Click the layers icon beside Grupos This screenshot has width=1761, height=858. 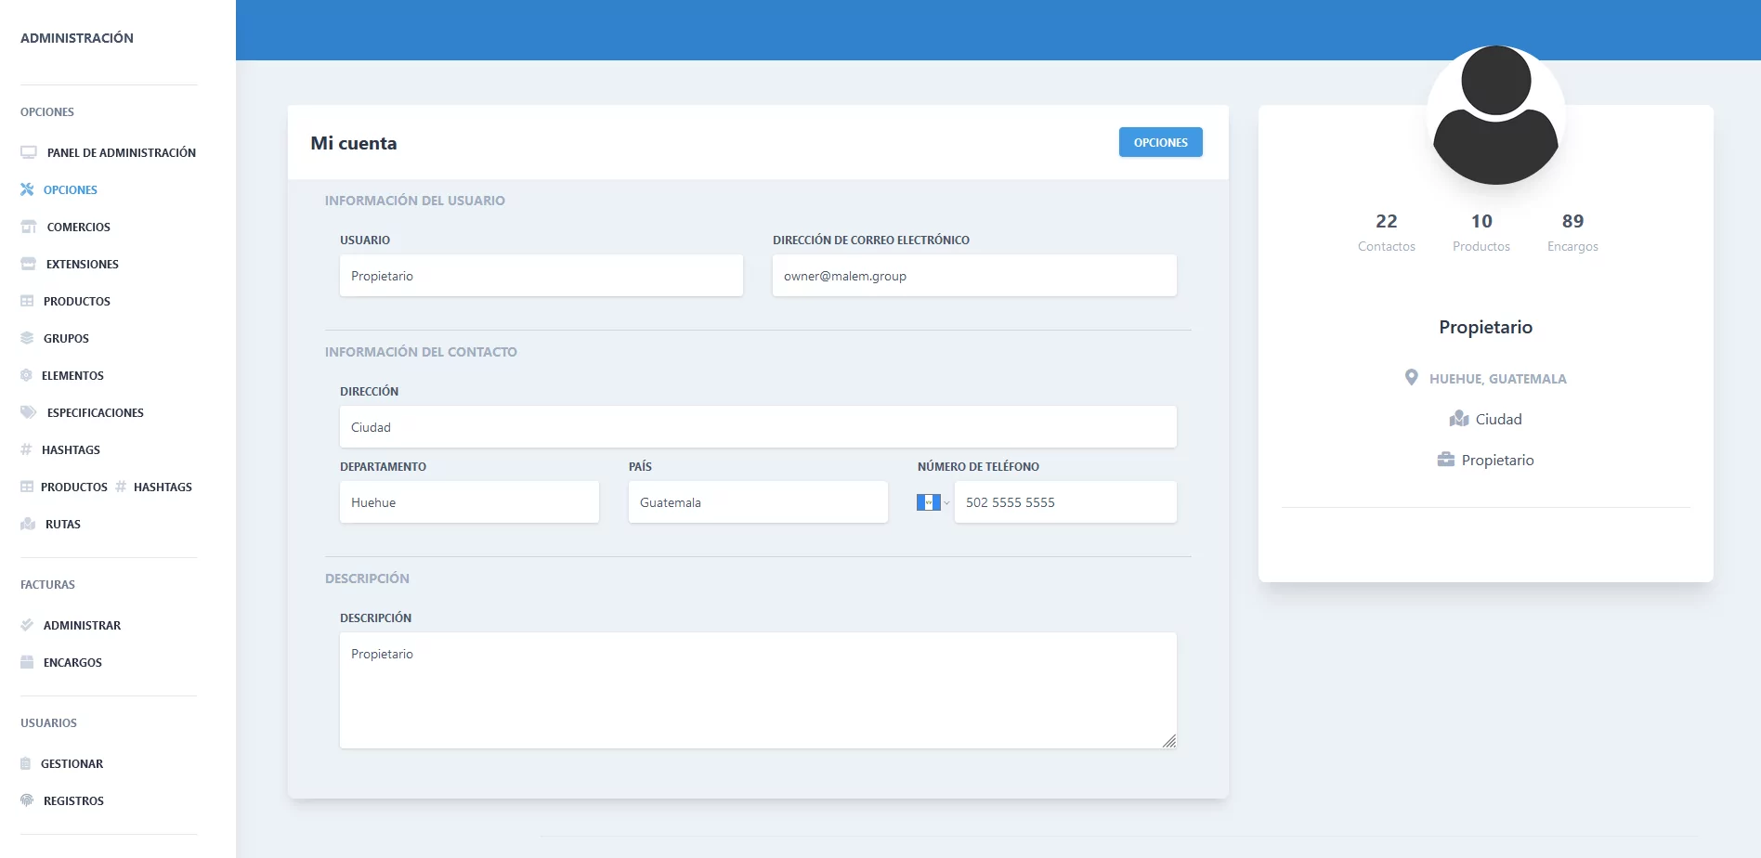(27, 338)
